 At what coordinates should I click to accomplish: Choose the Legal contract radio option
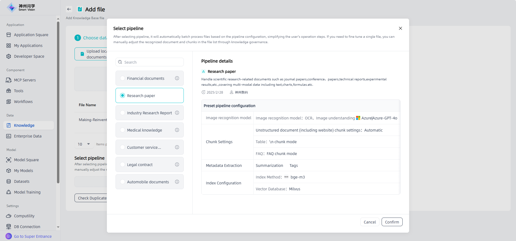pyautogui.click(x=123, y=164)
